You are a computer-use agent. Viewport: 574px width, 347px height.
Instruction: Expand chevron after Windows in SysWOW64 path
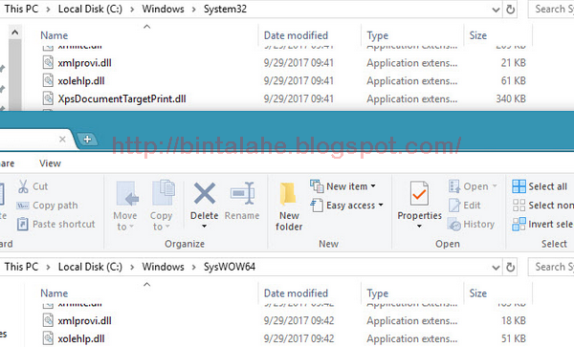click(x=194, y=268)
